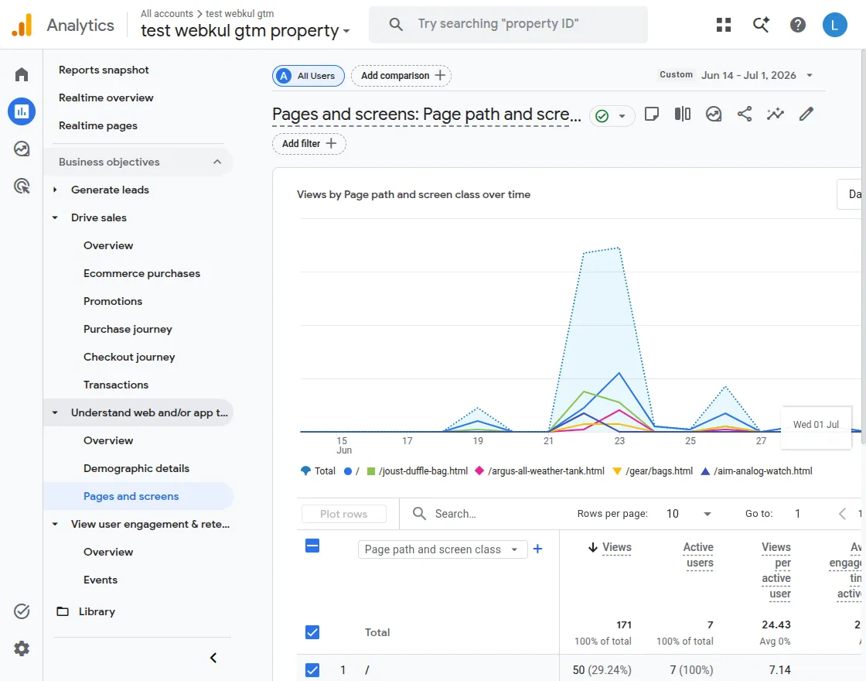Collapse Understand web and/or app group

55,413
